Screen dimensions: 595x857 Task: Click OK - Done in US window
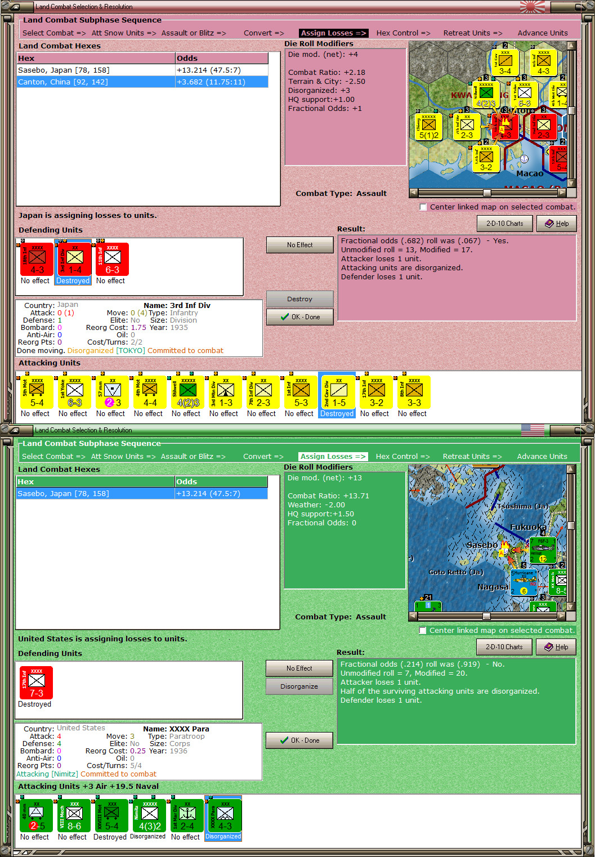299,740
